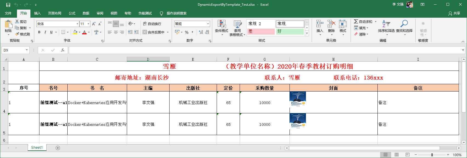Screen dimensions: 467x158
Task: Decrease font size with the smaller A
Action: tap(100, 24)
